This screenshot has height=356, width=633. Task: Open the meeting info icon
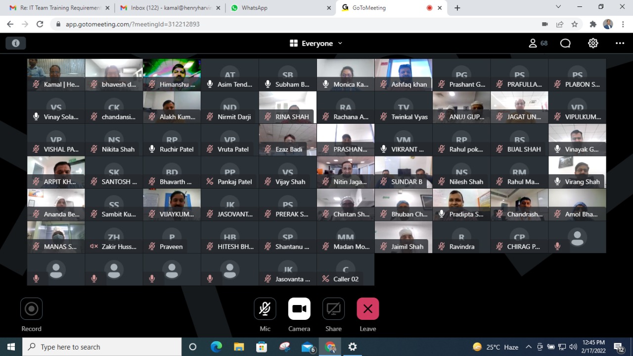tap(16, 43)
